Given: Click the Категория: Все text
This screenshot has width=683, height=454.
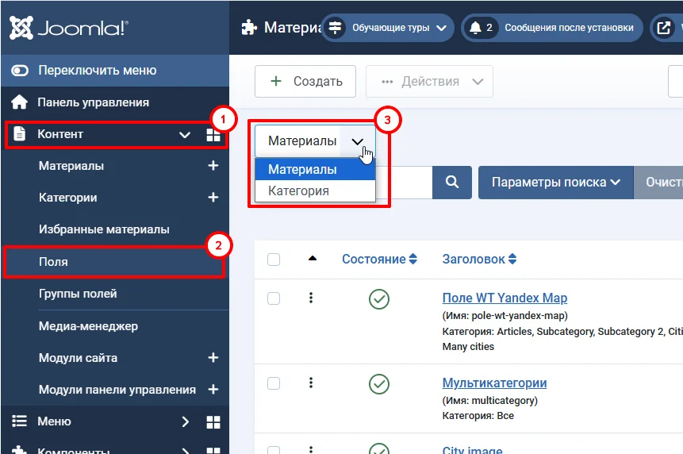Looking at the screenshot, I should click(478, 416).
